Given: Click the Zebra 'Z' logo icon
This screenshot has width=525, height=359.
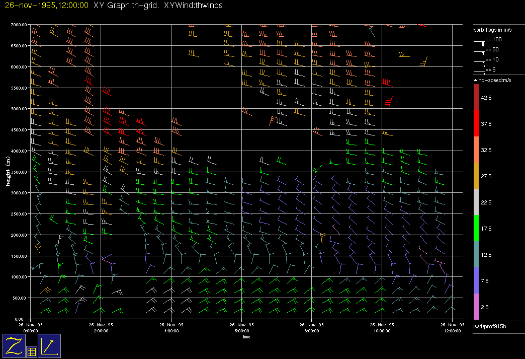Looking at the screenshot, I should [x=14, y=345].
